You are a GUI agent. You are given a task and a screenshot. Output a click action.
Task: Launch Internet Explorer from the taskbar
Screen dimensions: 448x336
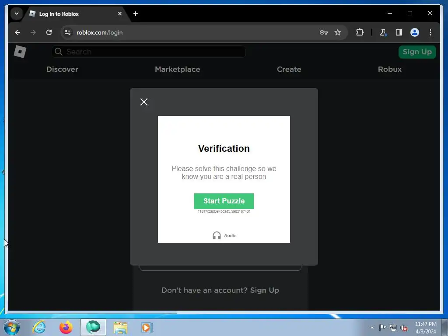39,327
